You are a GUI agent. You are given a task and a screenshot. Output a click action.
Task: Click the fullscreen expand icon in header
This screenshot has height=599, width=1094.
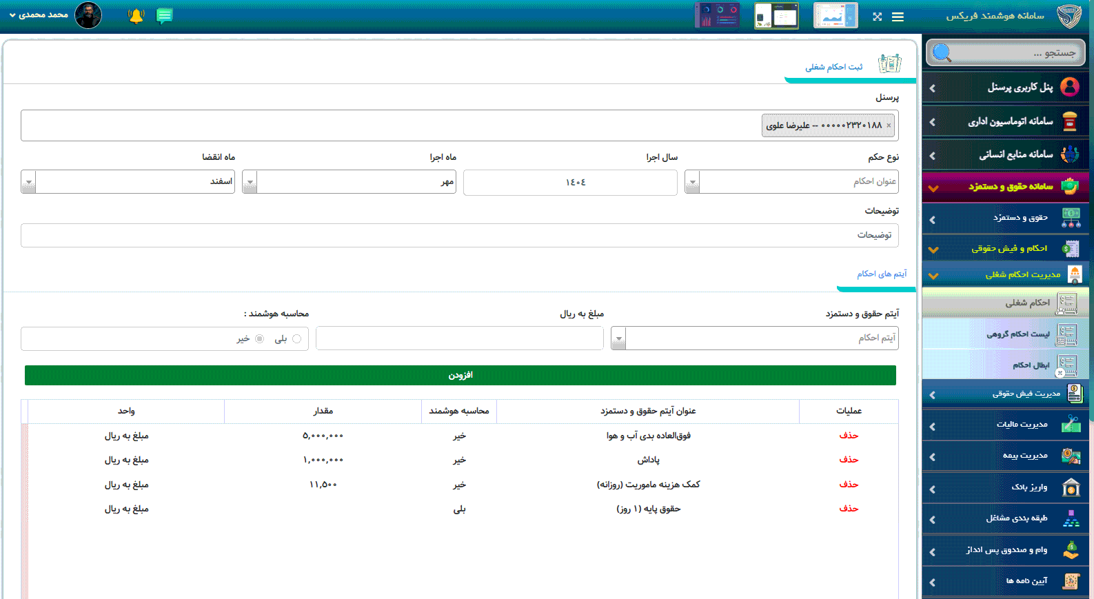click(x=877, y=17)
